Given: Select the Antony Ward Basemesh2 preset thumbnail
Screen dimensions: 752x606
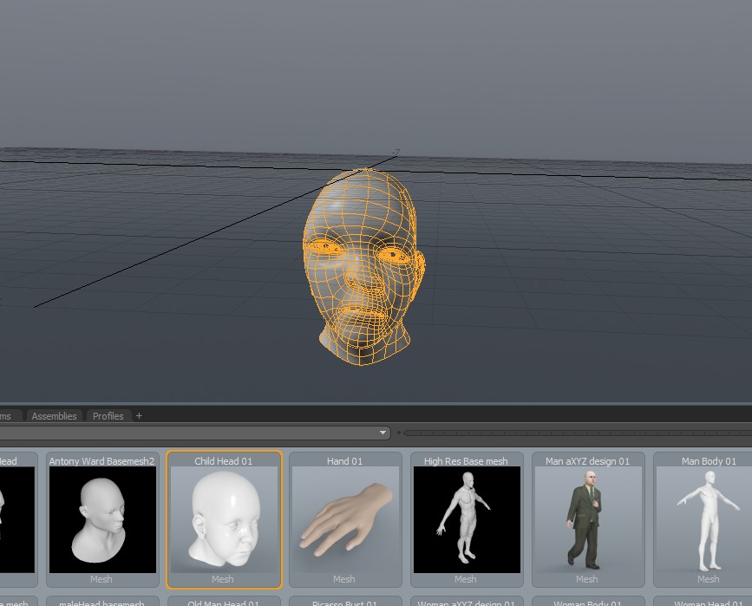Looking at the screenshot, I should click(x=102, y=519).
